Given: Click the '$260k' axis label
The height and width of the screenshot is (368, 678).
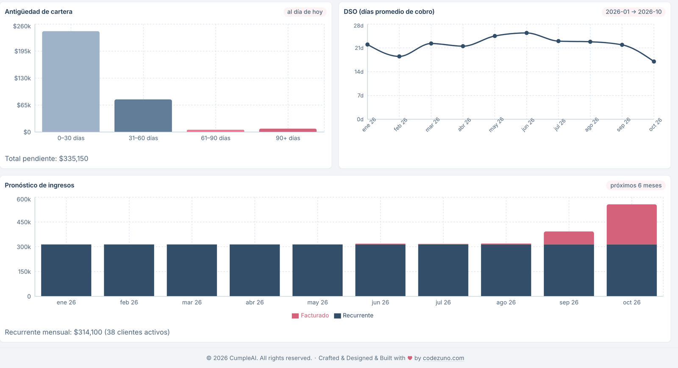Looking at the screenshot, I should point(22,26).
